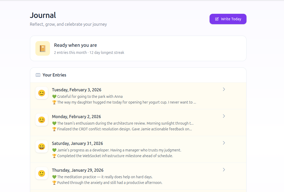Click Pushed through the anxiety text

coord(110,183)
